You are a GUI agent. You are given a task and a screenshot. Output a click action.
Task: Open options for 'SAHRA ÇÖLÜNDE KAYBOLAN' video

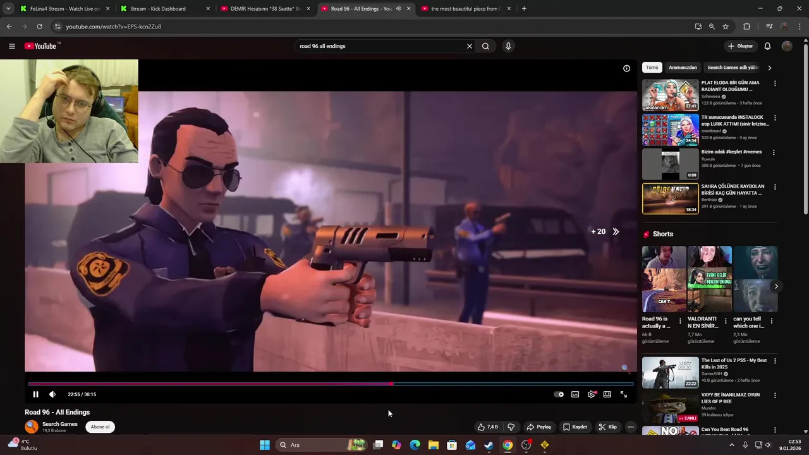pyautogui.click(x=775, y=187)
